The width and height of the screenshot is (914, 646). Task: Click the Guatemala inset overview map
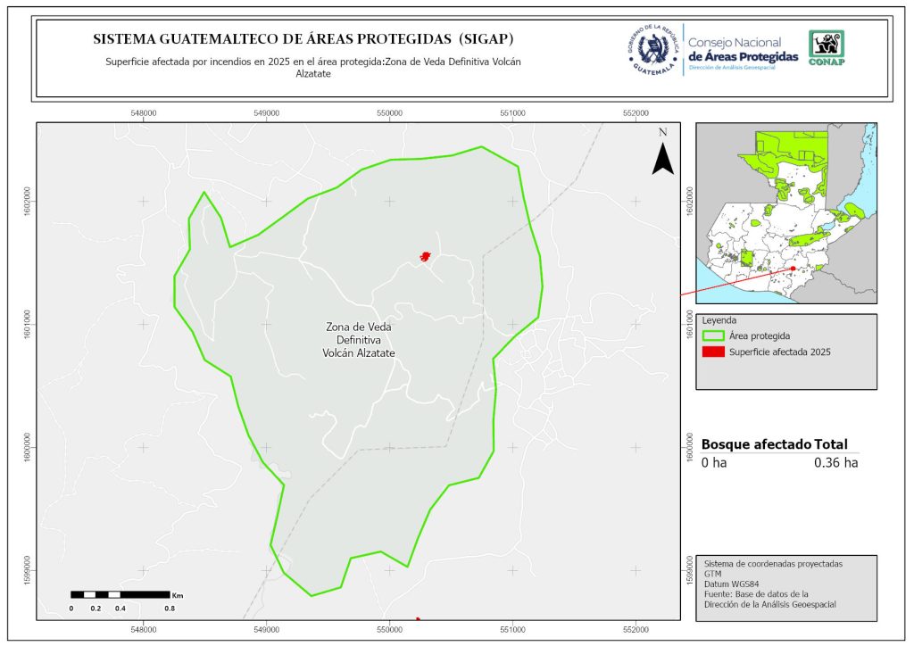click(785, 212)
